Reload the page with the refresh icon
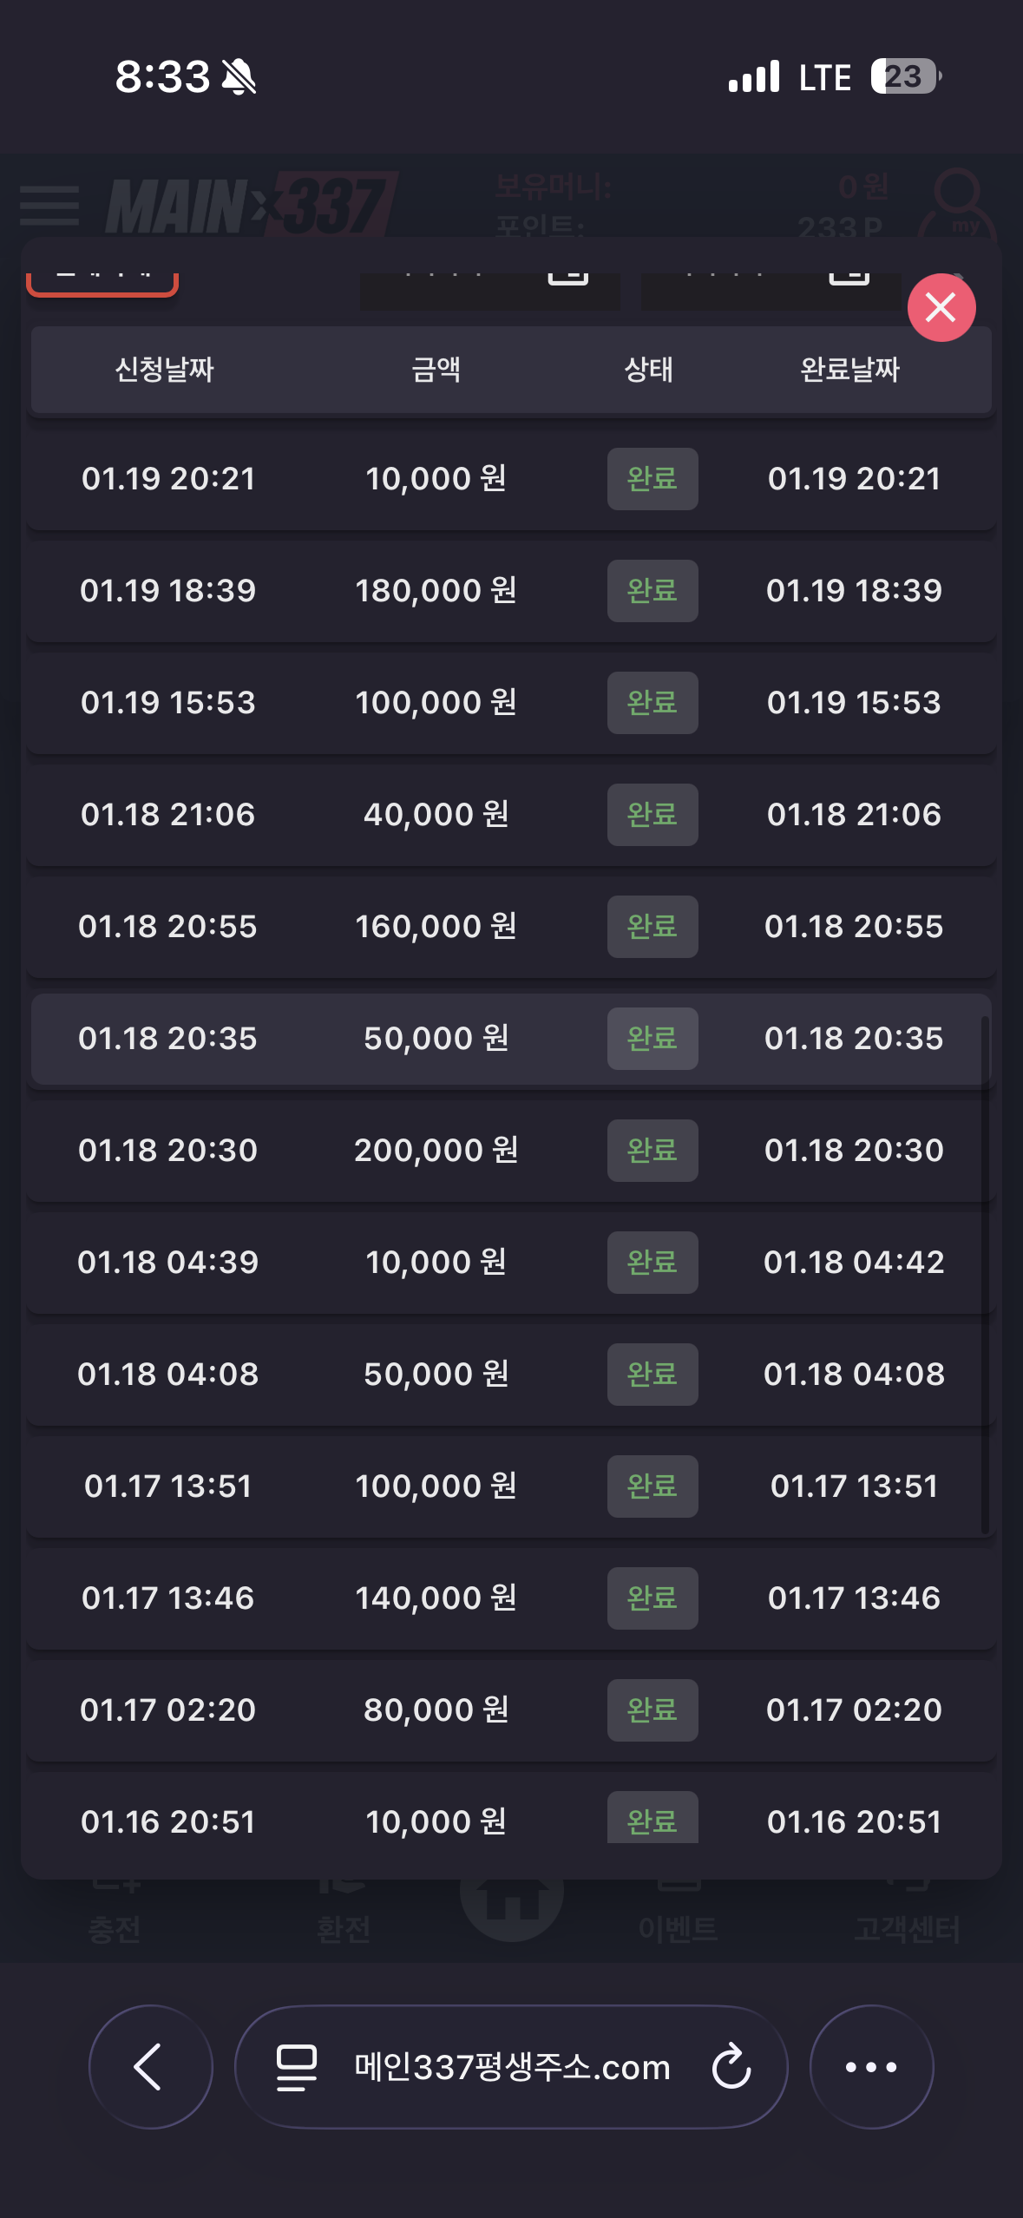This screenshot has height=2218, width=1023. click(x=731, y=2066)
